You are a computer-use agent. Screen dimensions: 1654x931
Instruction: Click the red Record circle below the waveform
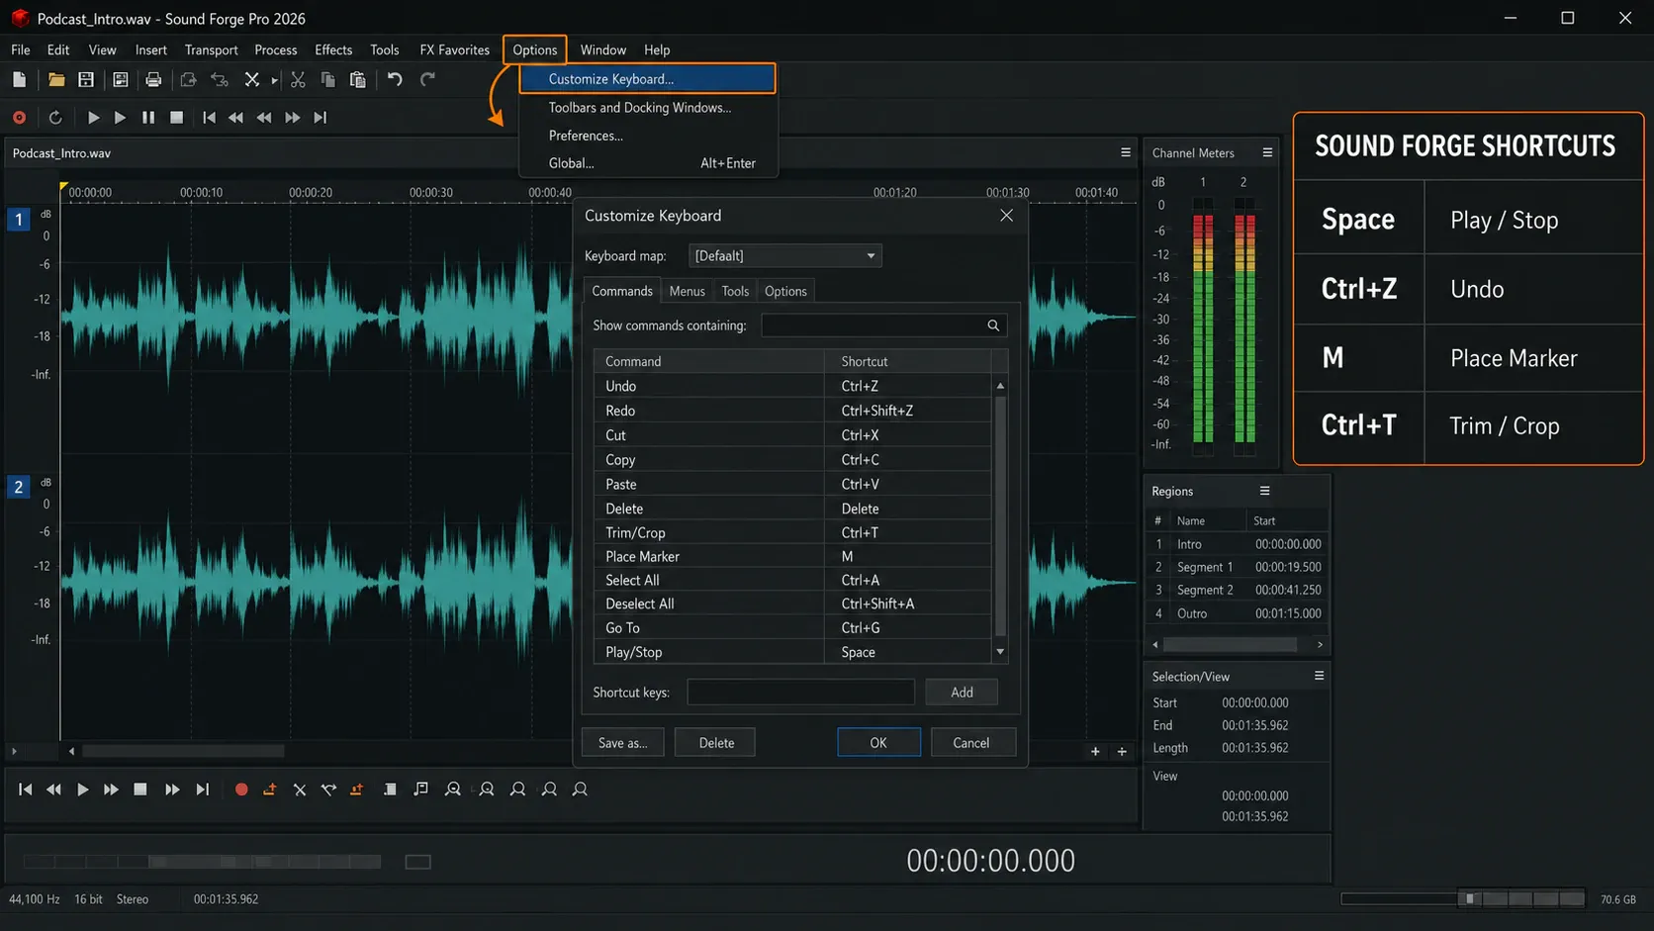coord(241,790)
